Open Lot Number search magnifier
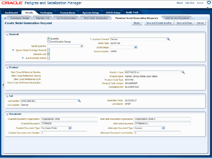212x159 pixels. [79, 101]
